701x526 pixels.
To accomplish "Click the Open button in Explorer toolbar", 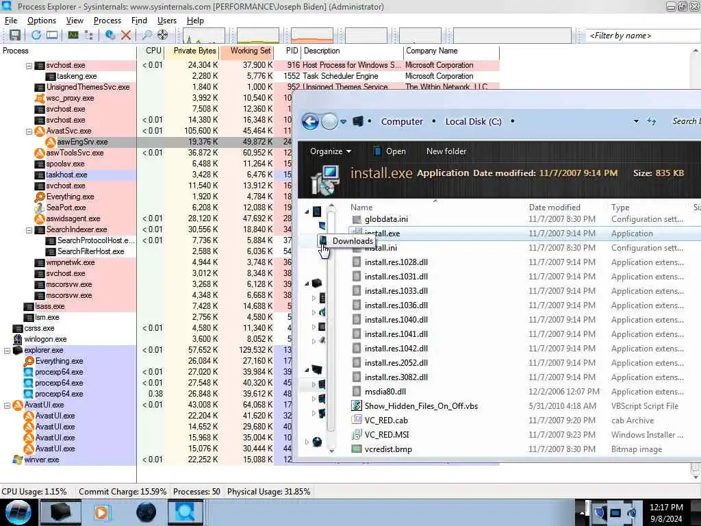I will [390, 151].
